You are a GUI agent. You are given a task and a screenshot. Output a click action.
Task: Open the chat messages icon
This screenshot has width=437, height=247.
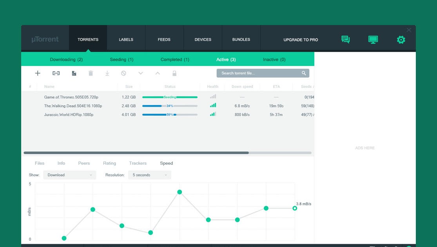[x=345, y=39]
